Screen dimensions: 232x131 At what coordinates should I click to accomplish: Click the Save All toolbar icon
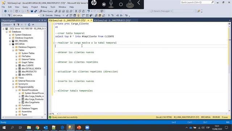click(36, 11)
